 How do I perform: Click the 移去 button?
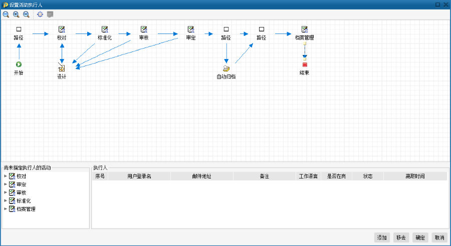pyautogui.click(x=401, y=237)
